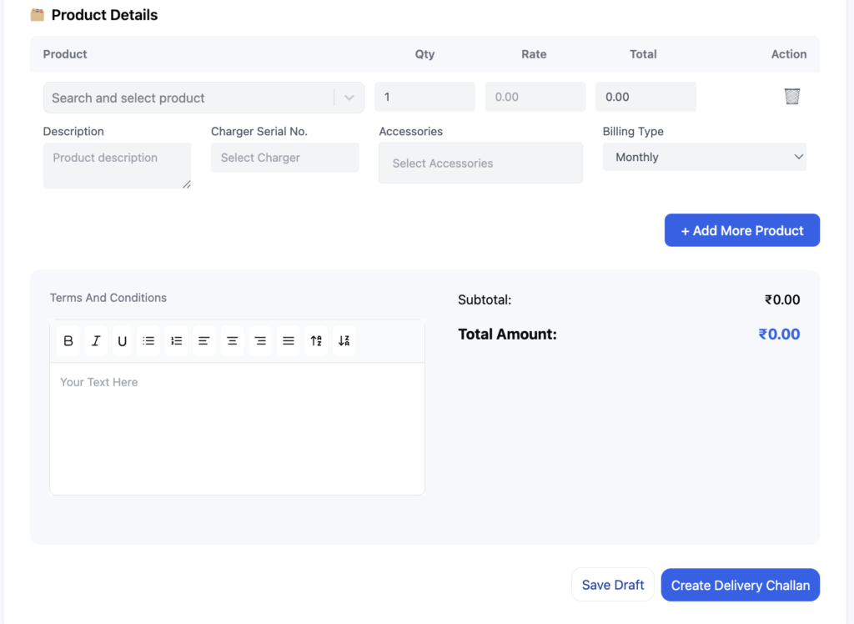The height and width of the screenshot is (624, 854).
Task: Click the Product Details box icon
Action: pyautogui.click(x=37, y=15)
